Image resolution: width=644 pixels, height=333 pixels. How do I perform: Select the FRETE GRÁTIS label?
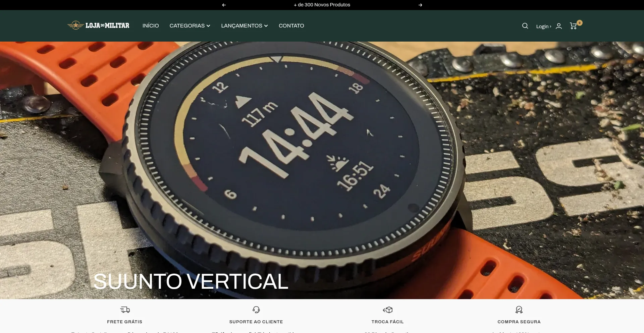125,322
